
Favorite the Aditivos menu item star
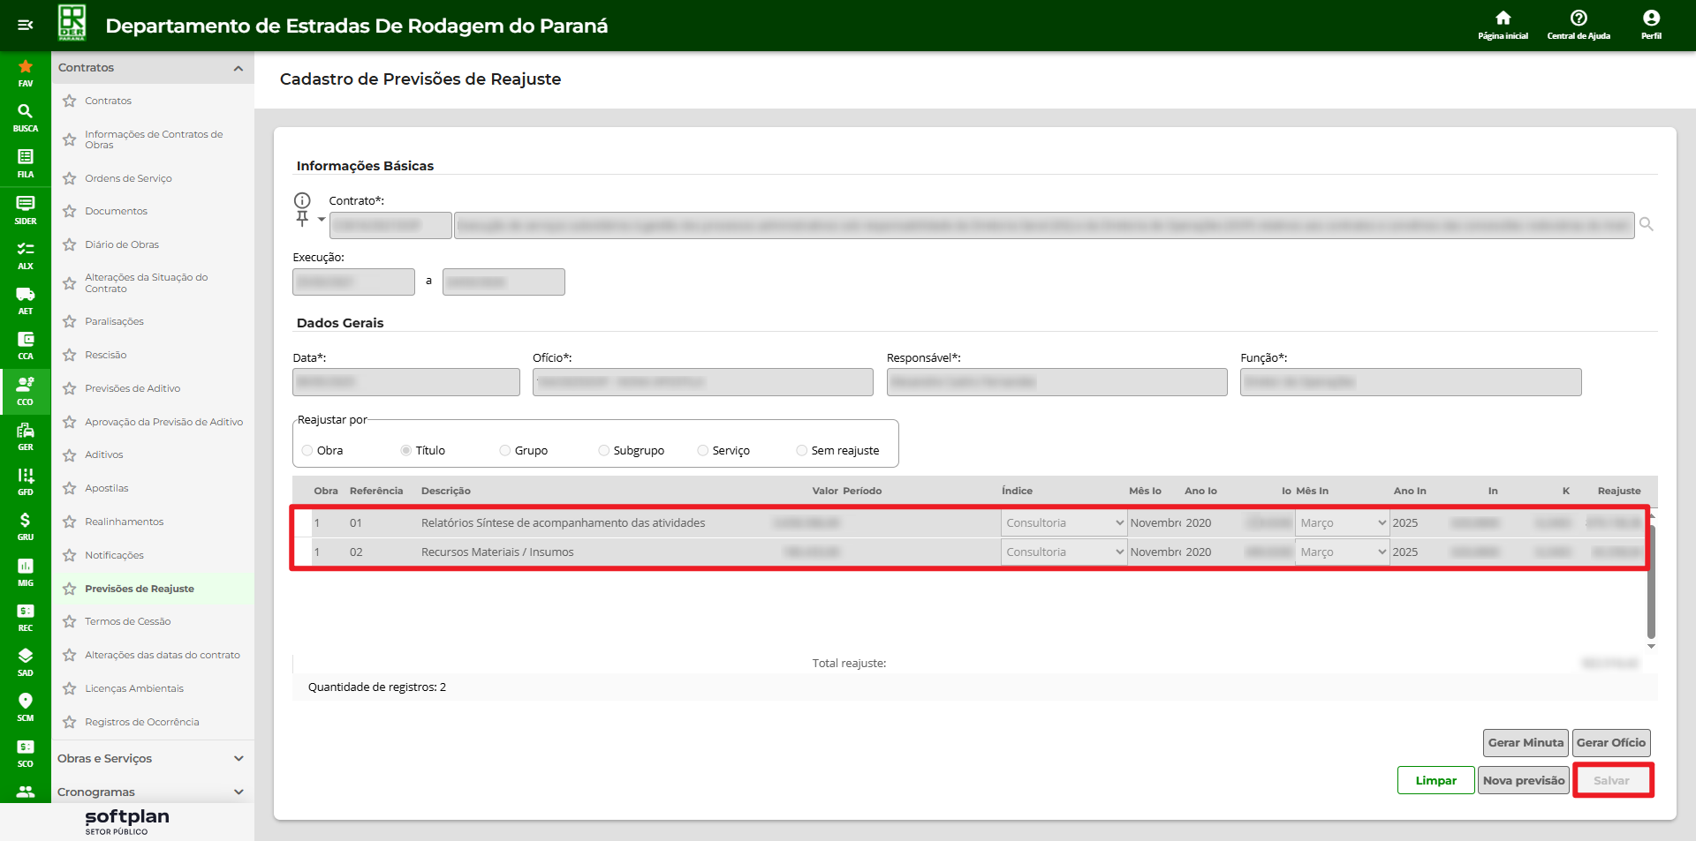70,455
